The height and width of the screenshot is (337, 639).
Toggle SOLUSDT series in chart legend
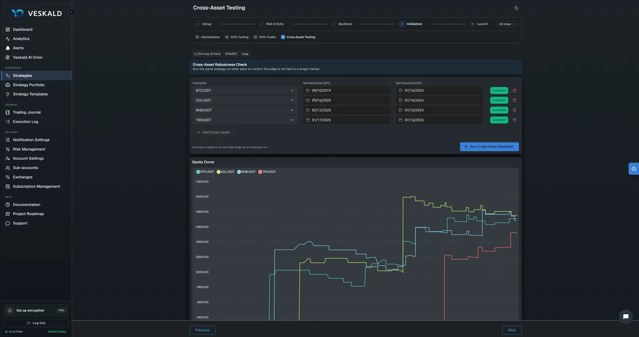226,172
